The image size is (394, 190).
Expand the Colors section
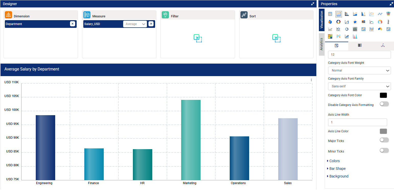334,161
